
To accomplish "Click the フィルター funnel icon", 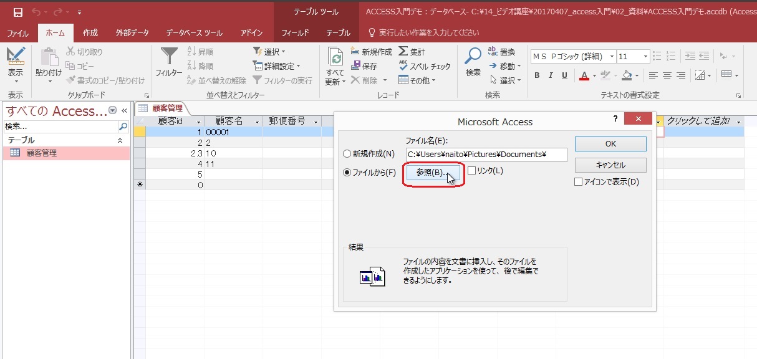I will (169, 57).
